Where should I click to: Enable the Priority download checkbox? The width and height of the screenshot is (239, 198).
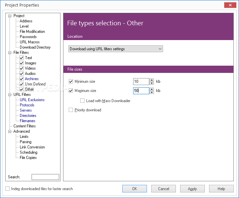tap(71, 110)
